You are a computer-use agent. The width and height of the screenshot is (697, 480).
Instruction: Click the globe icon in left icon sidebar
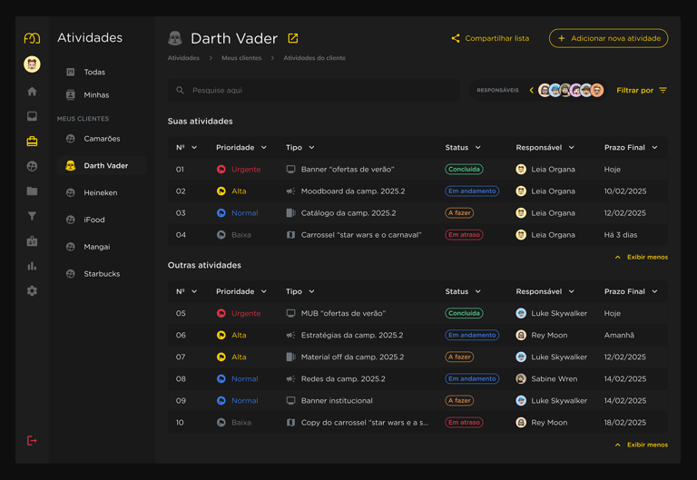point(32,166)
